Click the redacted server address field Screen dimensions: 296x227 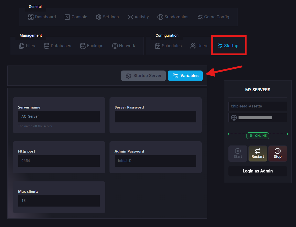pyautogui.click(x=258, y=118)
